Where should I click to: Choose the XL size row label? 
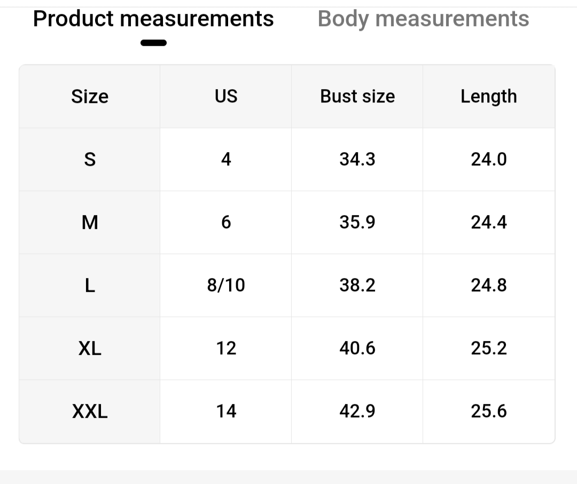pyautogui.click(x=90, y=348)
